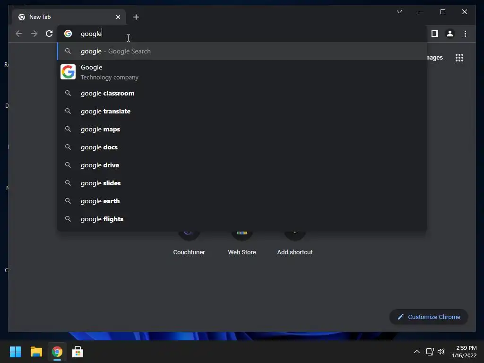Viewport: 484px width, 363px height.
Task: Click Customize Chrome button
Action: coord(429,317)
